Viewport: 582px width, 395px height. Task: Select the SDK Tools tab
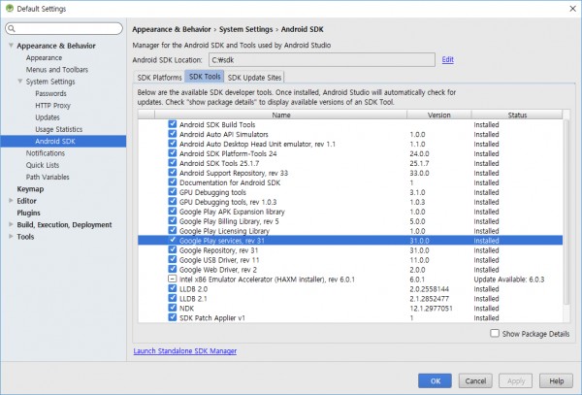coord(205,77)
